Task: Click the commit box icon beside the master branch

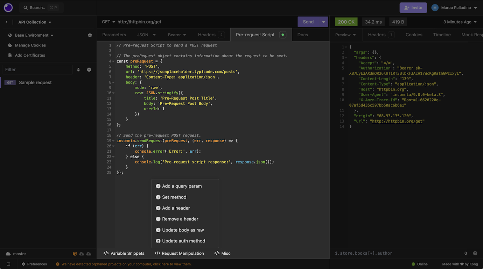Action: coord(75,253)
